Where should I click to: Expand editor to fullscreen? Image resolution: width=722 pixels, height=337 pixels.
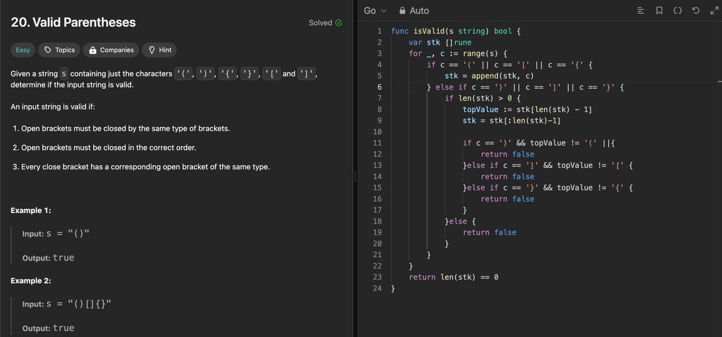[x=714, y=10]
